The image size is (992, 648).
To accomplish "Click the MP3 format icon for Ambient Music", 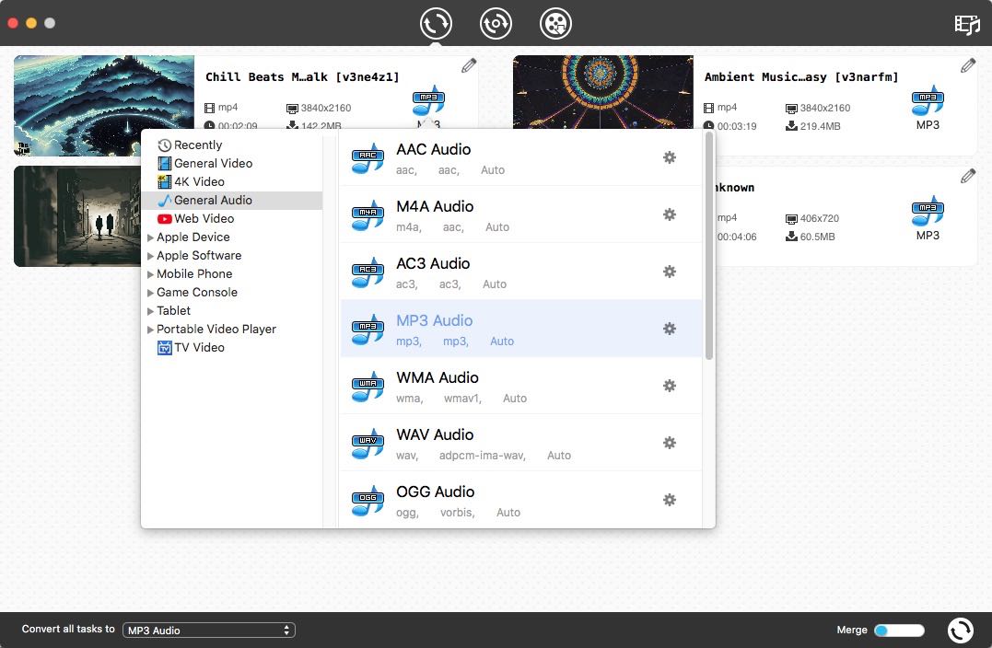I will [928, 101].
